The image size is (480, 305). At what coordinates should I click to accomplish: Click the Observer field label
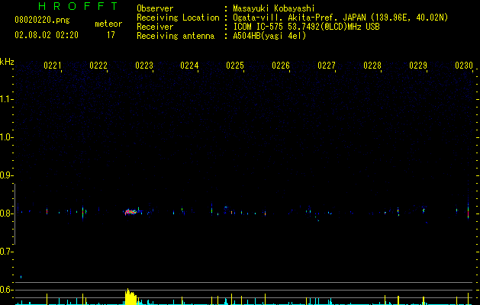155,8
